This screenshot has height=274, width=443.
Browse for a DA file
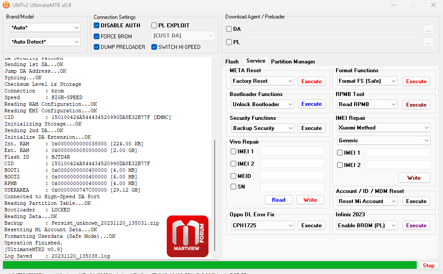coord(428,29)
